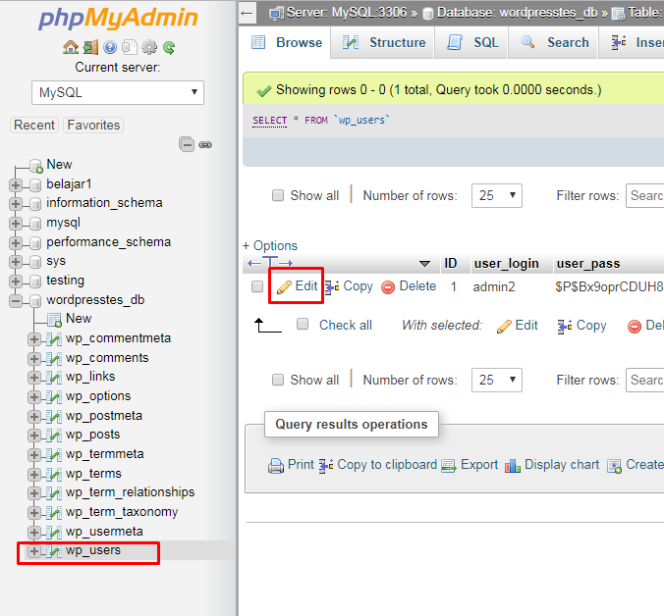Click the log out door icon
Viewport: 664px width, 616px height.
pos(90,47)
